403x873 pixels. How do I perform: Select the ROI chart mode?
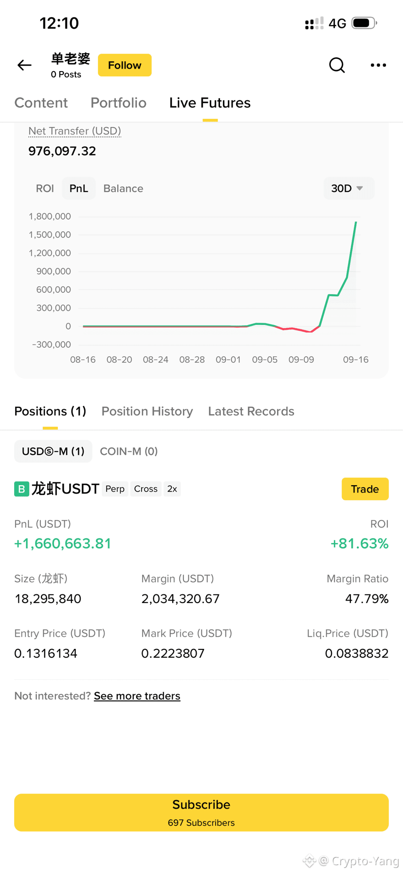pyautogui.click(x=45, y=189)
